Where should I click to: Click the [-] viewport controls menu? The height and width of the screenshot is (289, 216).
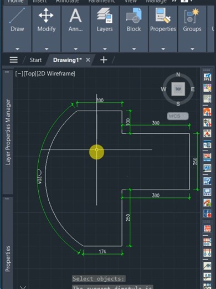click(19, 73)
